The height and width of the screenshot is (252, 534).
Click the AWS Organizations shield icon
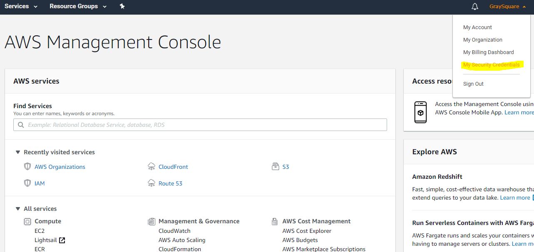pyautogui.click(x=27, y=166)
